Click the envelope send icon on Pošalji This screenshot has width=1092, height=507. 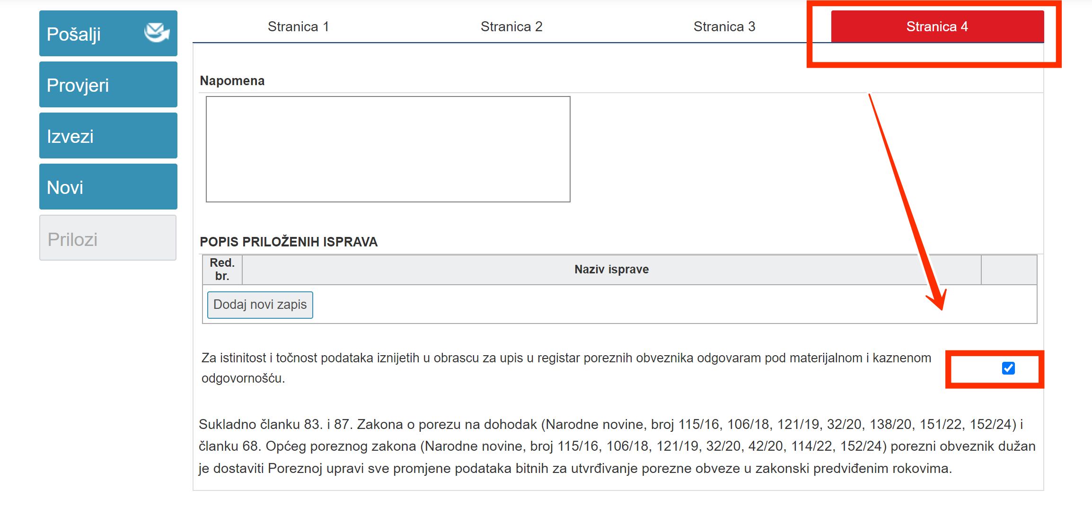click(157, 33)
